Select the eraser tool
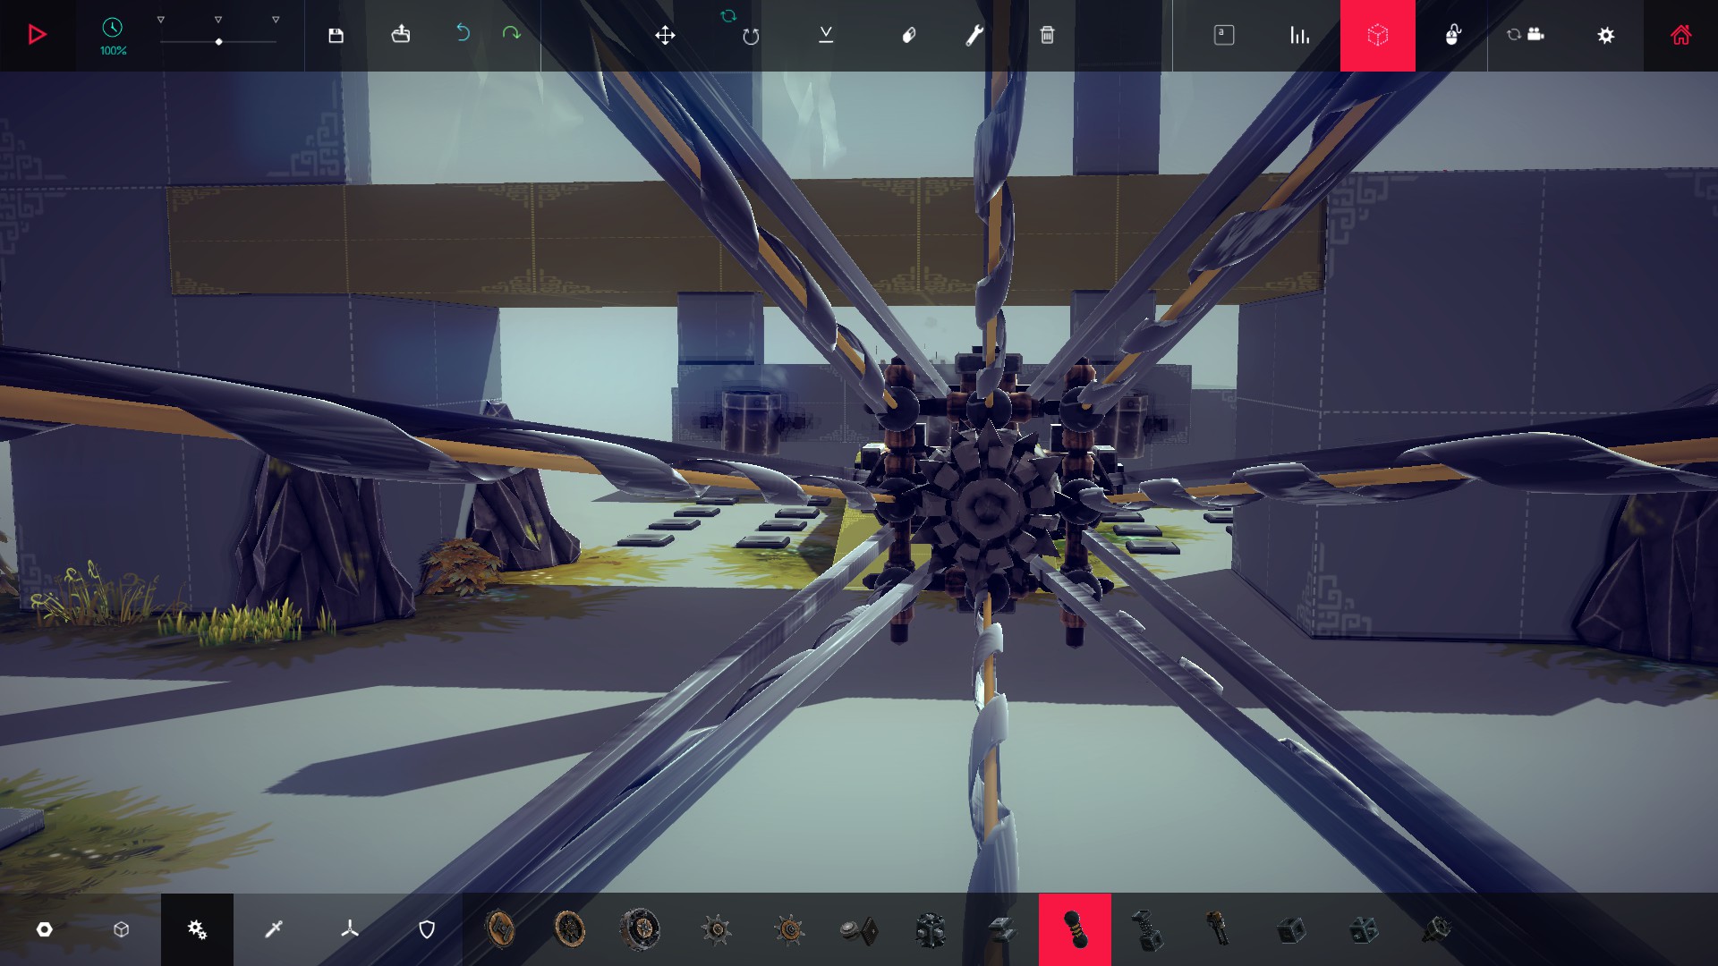 pyautogui.click(x=908, y=35)
